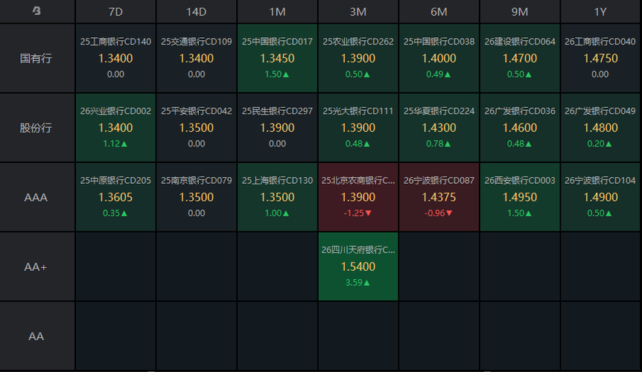Select the 14D tenor column header
Viewport: 642px width, 372px height.
coord(197,12)
